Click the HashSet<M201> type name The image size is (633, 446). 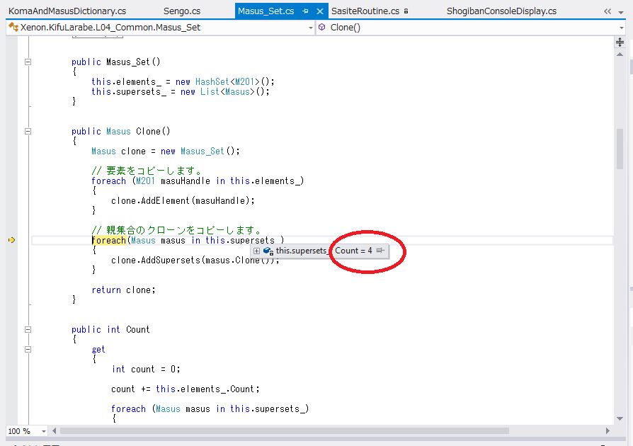click(227, 81)
